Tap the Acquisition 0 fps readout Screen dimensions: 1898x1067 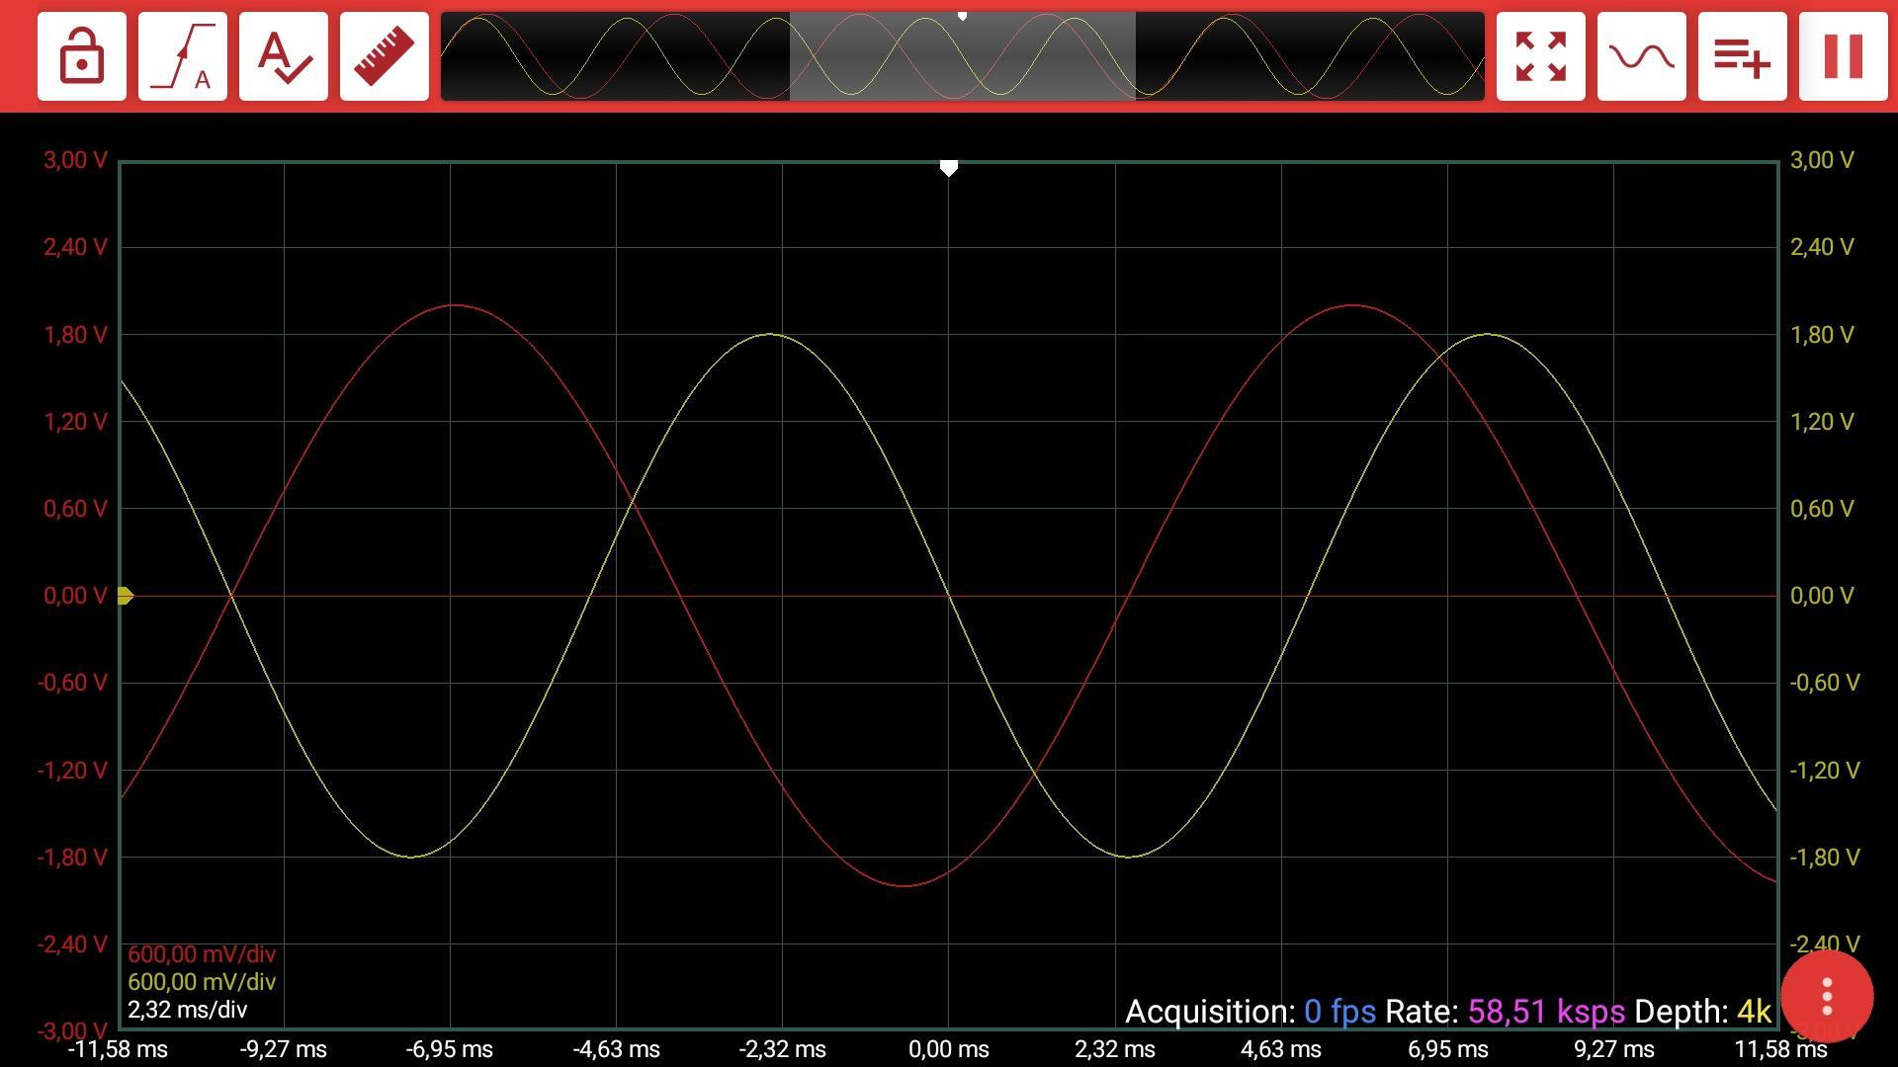pyautogui.click(x=1251, y=1012)
